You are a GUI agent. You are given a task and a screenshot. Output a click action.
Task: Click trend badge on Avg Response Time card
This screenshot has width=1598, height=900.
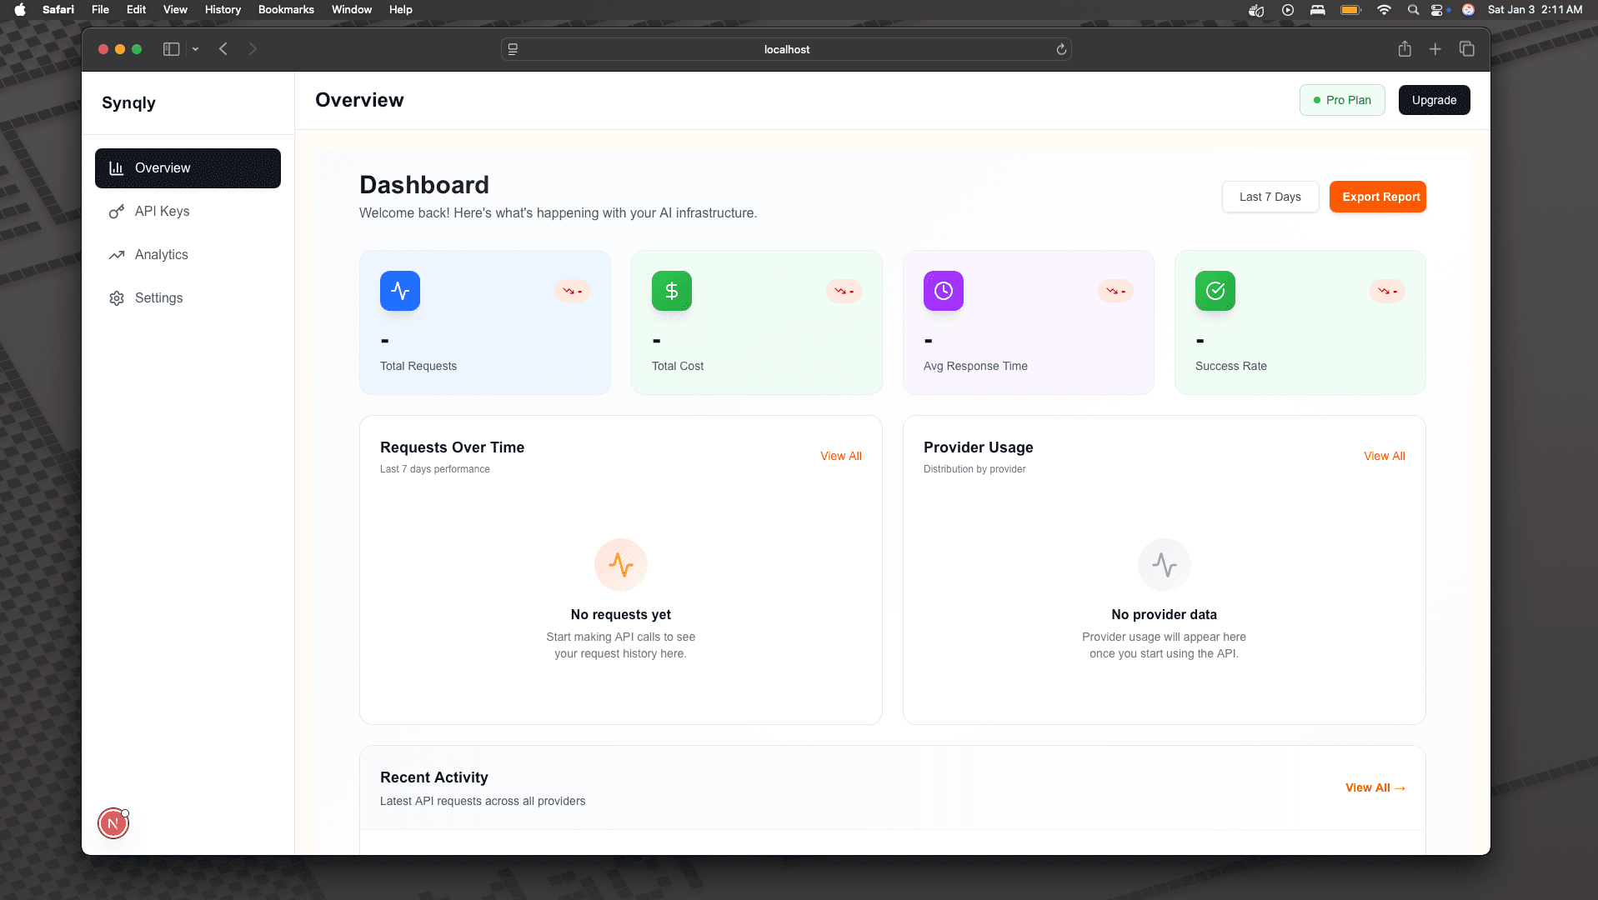pyautogui.click(x=1116, y=291)
